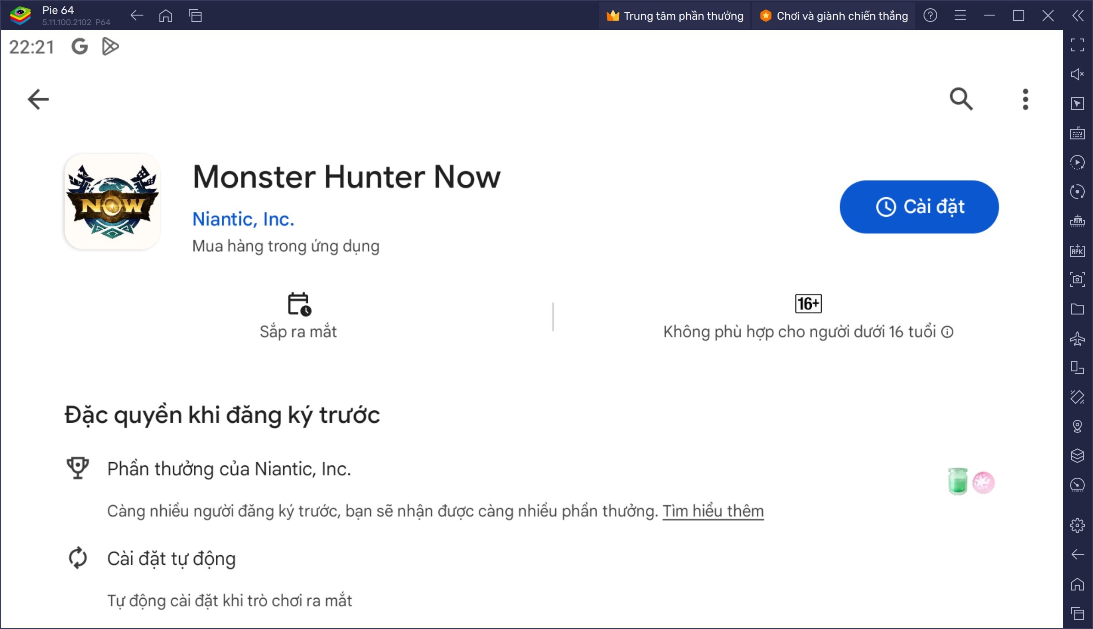
Task: Click the sync operations icon in sidebar
Action: pyautogui.click(x=1077, y=192)
